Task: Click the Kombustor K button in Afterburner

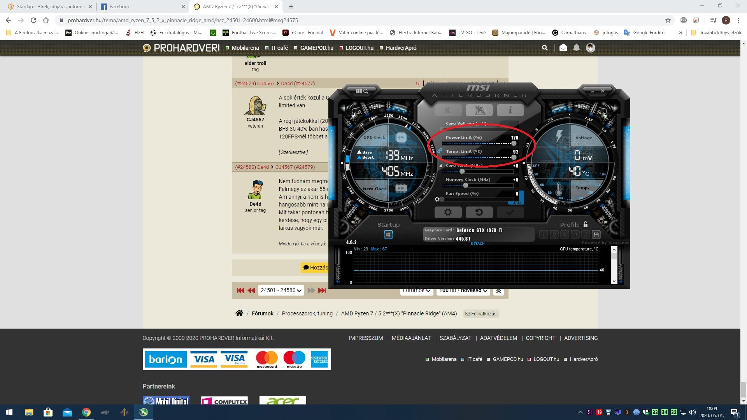Action: tap(448, 110)
